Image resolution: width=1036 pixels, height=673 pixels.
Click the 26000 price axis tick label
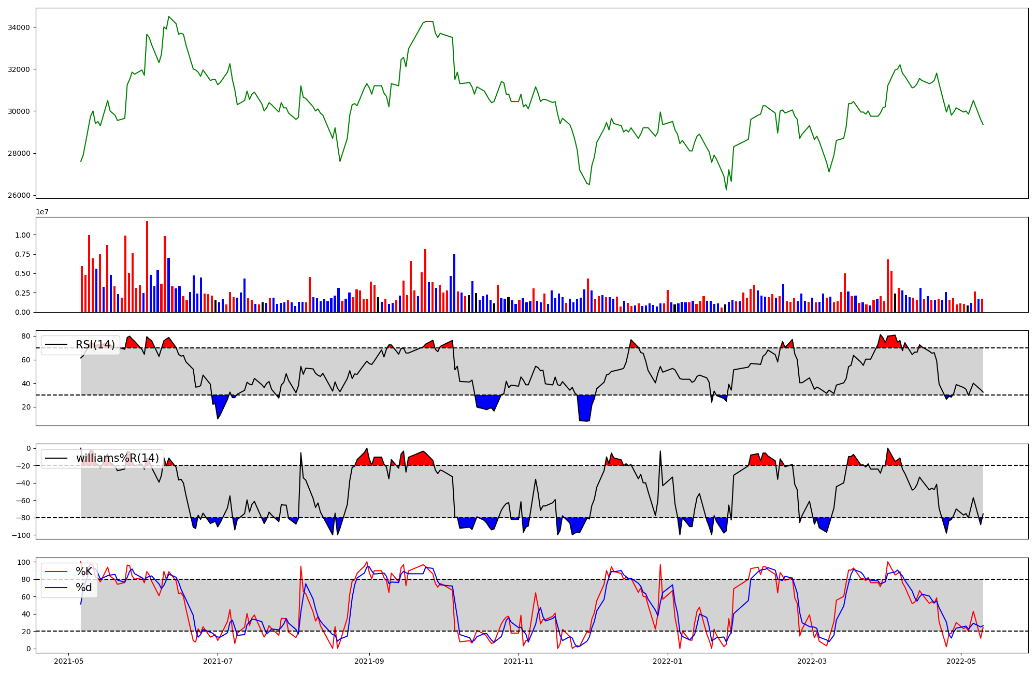click(x=19, y=195)
